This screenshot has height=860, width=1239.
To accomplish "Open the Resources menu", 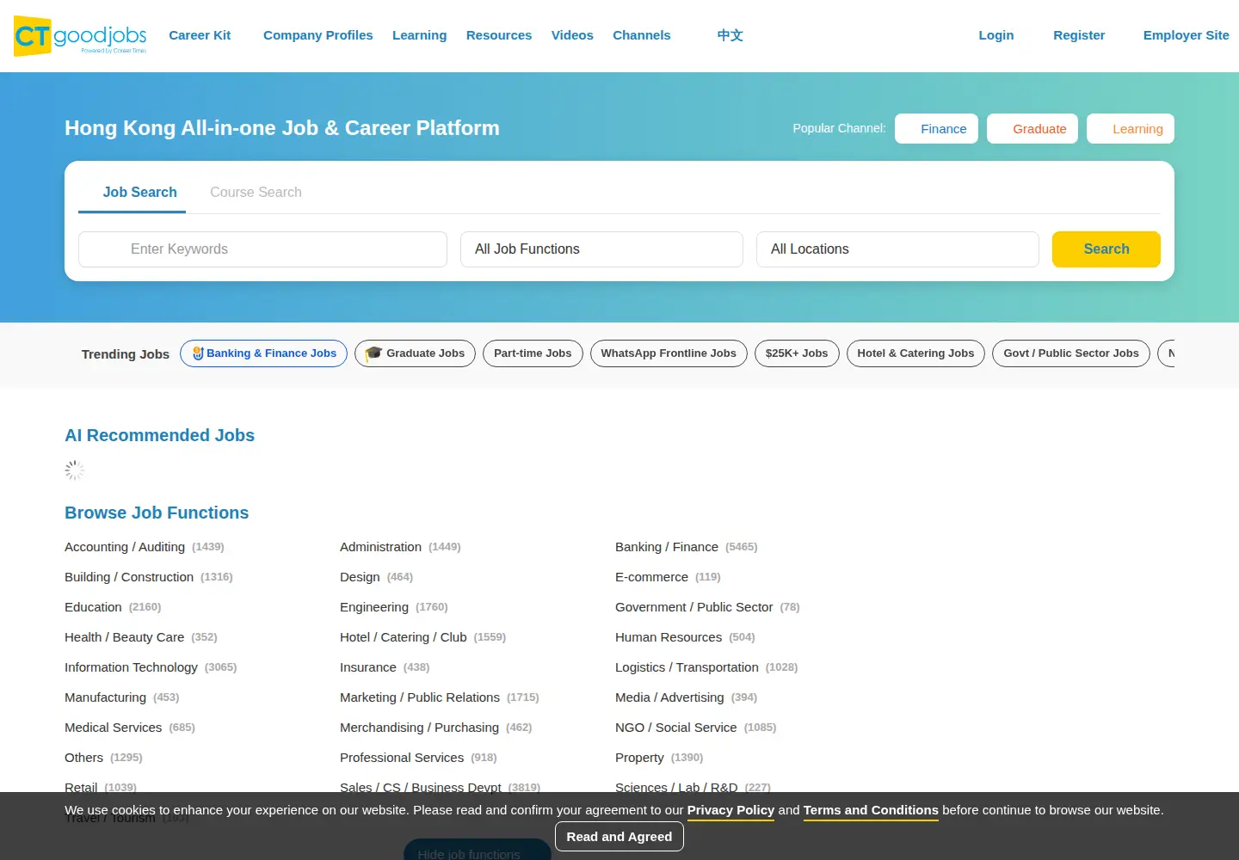I will [x=499, y=35].
